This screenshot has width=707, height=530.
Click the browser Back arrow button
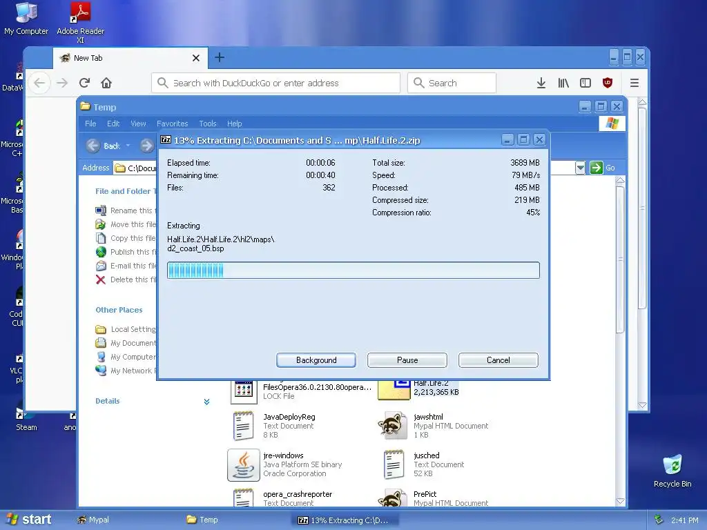pyautogui.click(x=39, y=83)
